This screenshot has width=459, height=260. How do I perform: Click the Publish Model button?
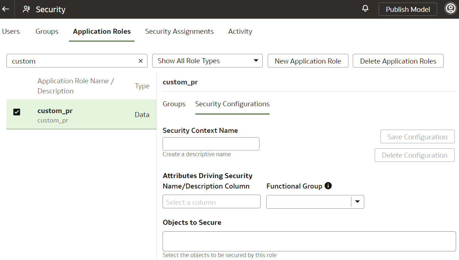click(x=408, y=9)
